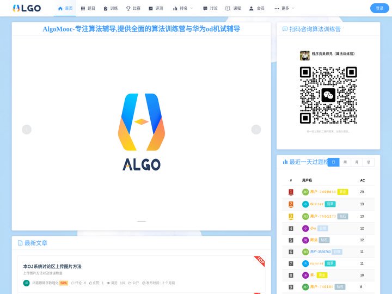Click the thumbs-up 点赞 icon on the article

[x=90, y=283]
